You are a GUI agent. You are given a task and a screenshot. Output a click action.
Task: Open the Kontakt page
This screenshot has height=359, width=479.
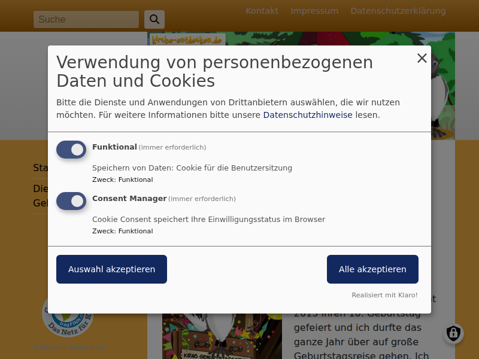pos(262,11)
